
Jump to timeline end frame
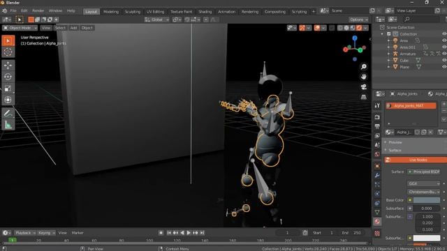202,233
